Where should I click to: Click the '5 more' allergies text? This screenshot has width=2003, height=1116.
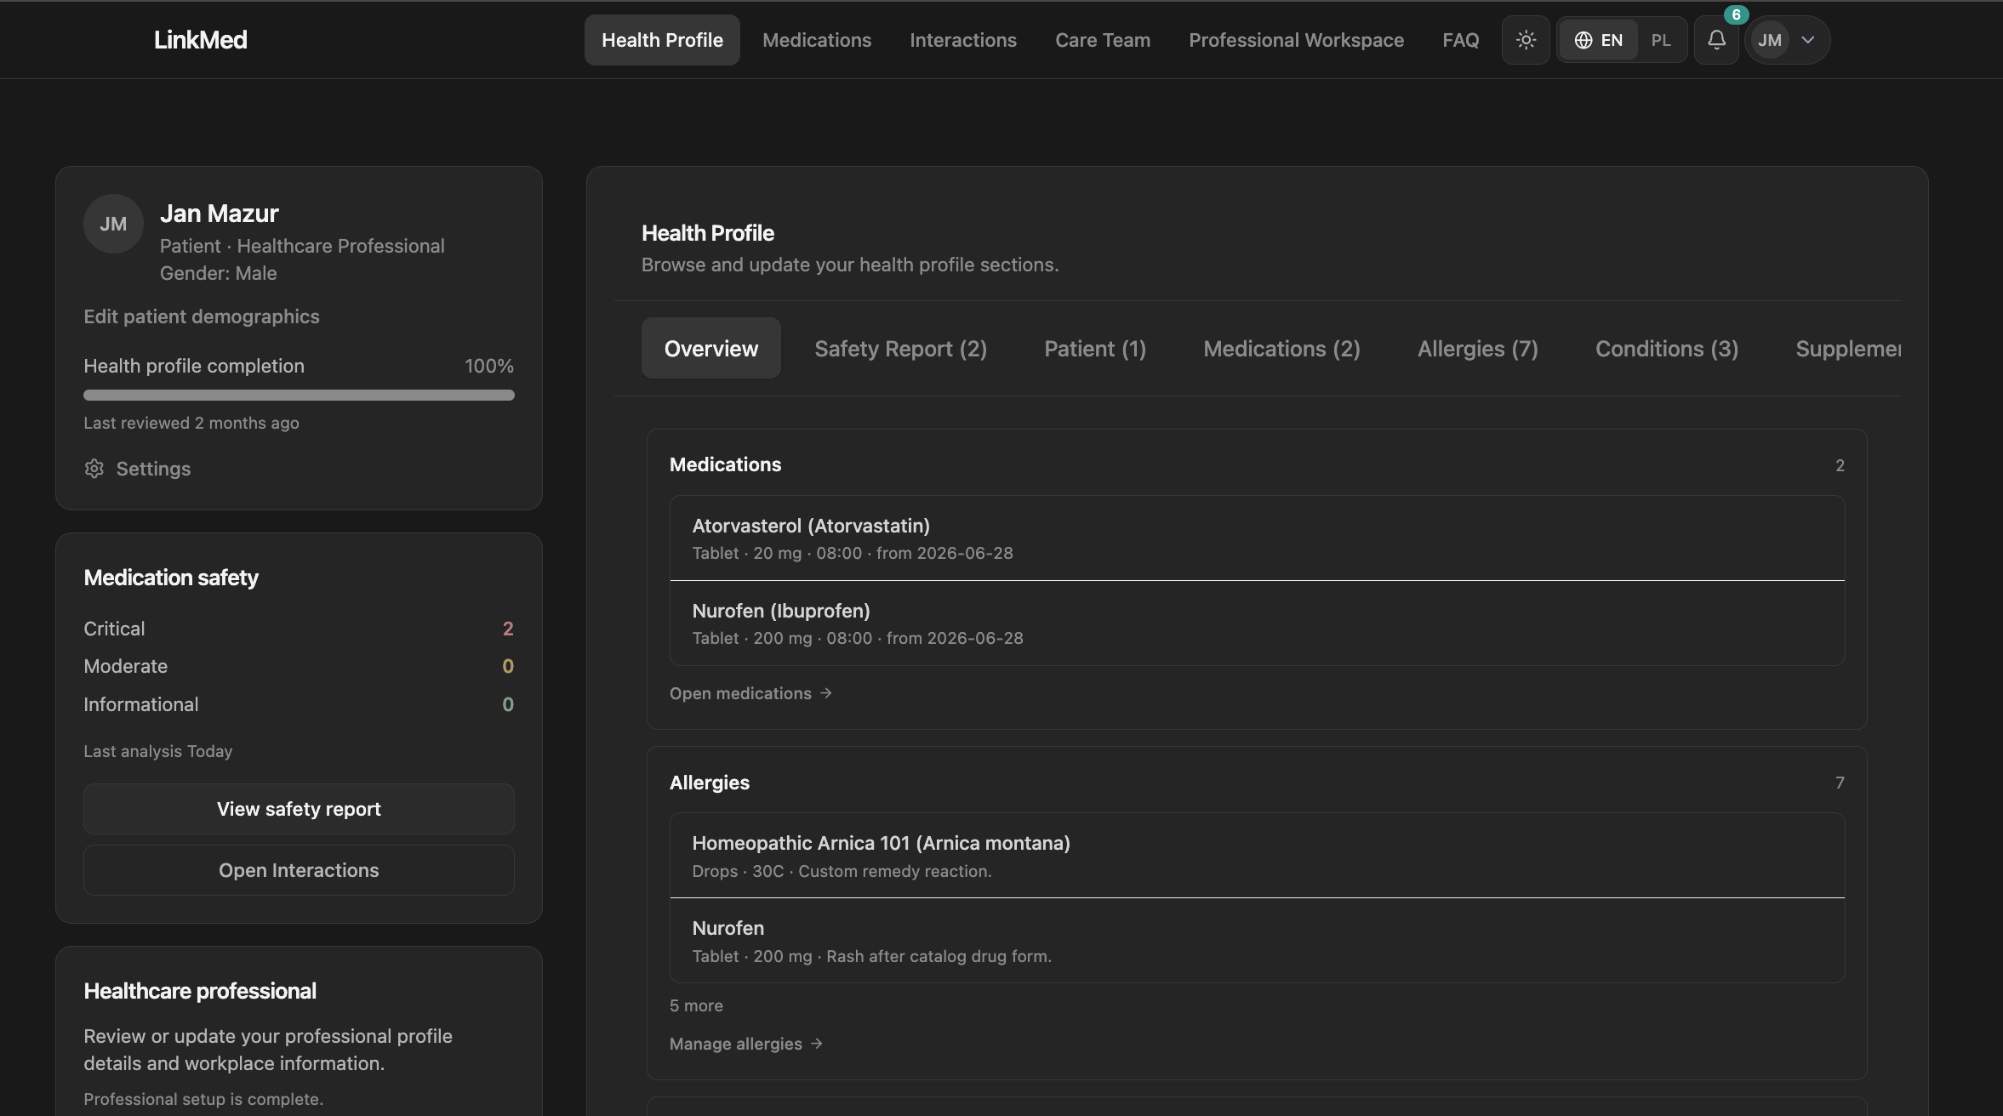(x=696, y=1005)
